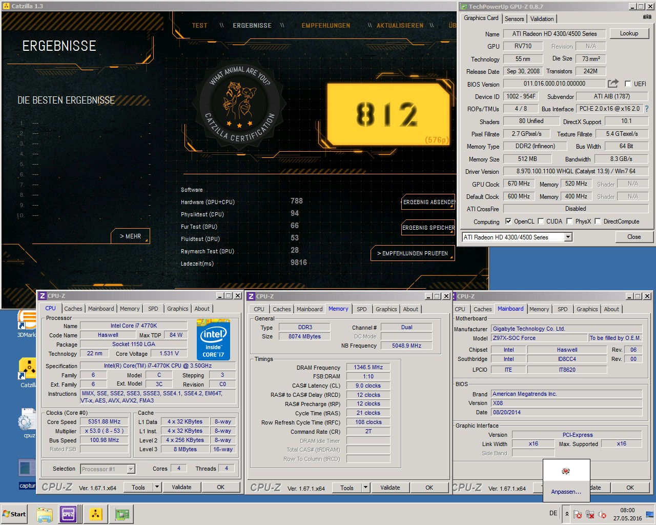Switch to Validation tab in GPU-Z
Viewport: 656px width, 525px height.
[542, 18]
